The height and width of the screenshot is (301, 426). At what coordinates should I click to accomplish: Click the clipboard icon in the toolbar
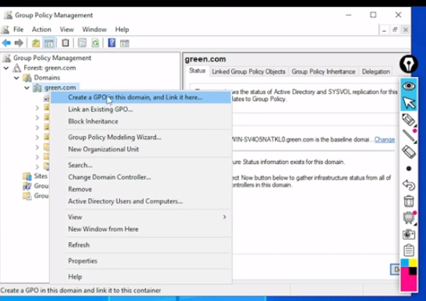[65, 43]
